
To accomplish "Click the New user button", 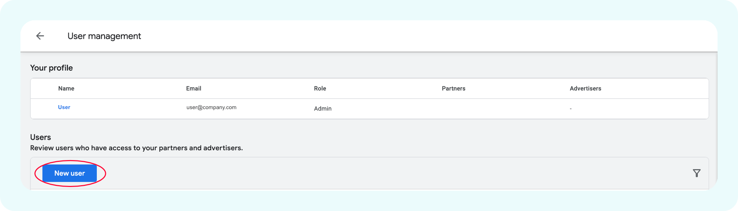I will 69,173.
